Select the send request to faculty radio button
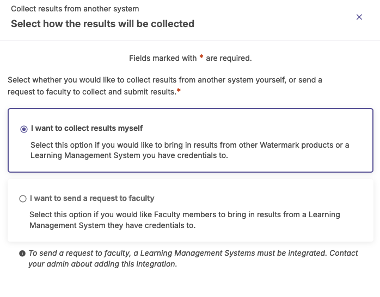Image resolution: width=380 pixels, height=297 pixels. [23, 199]
